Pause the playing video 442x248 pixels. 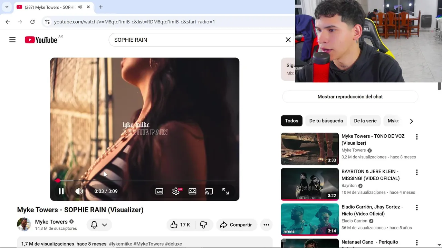coord(61,191)
